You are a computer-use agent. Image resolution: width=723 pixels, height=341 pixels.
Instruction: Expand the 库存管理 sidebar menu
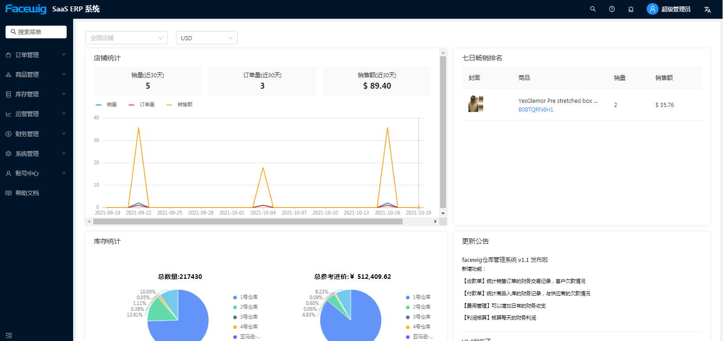click(36, 94)
